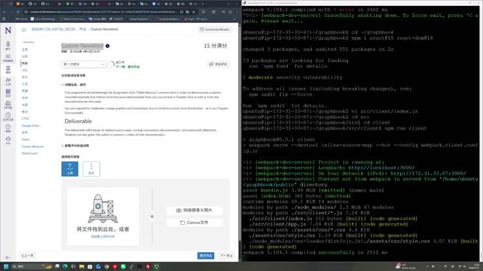Open the Help question mark icon
Image resolution: width=483 pixels, height=271 pixels.
pyautogui.click(x=8, y=128)
